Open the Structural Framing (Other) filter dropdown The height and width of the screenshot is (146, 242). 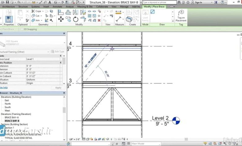click(x=48, y=52)
